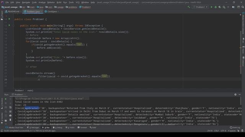This screenshot has width=245, height=137.
Task: Start debugging with the green bug icon
Action: [x=216, y=7]
